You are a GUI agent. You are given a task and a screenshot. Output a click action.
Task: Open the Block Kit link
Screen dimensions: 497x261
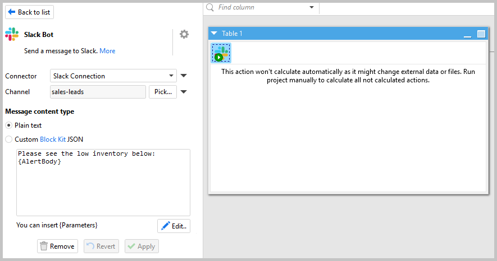click(53, 139)
